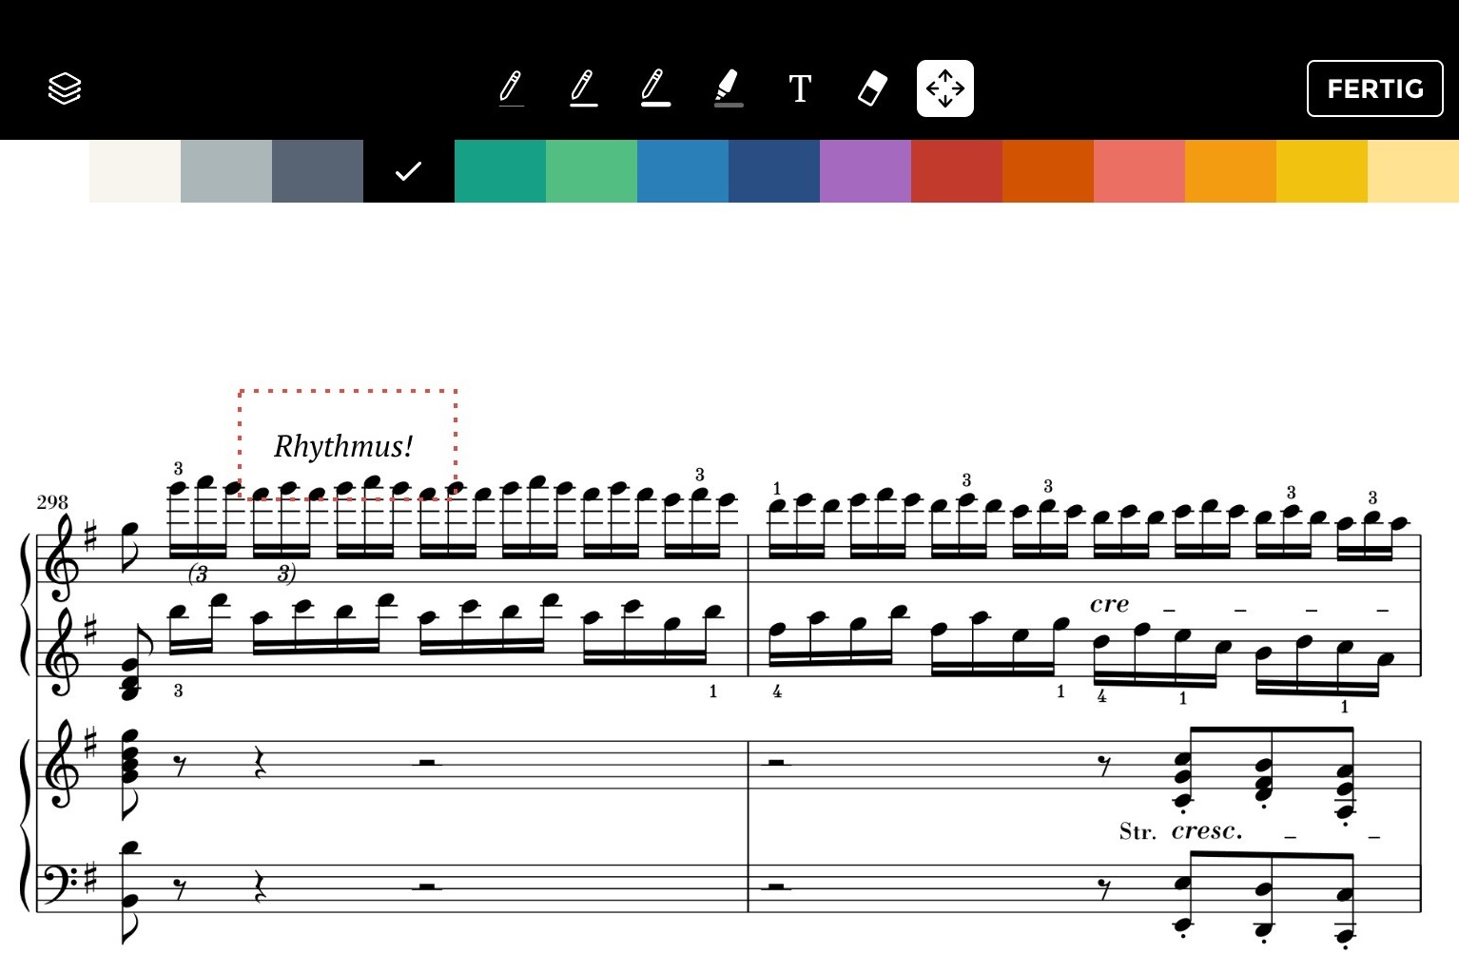Select the medium pen tool
The image size is (1459, 974).
point(583,88)
